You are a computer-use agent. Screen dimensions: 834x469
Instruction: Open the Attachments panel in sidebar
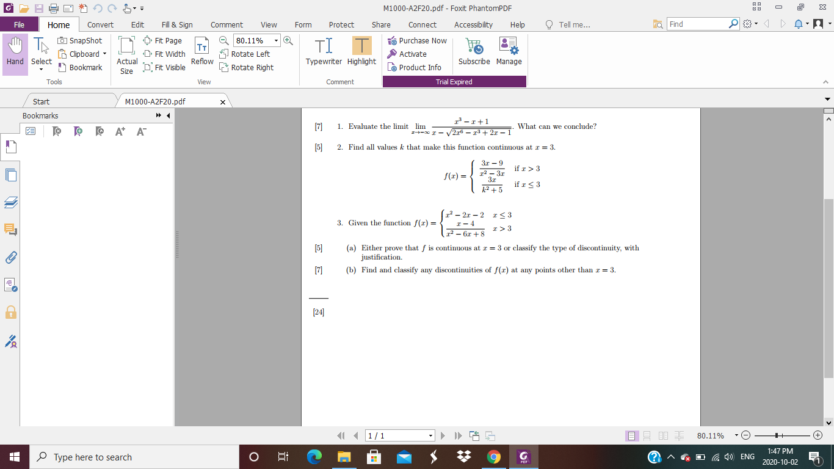pos(10,258)
